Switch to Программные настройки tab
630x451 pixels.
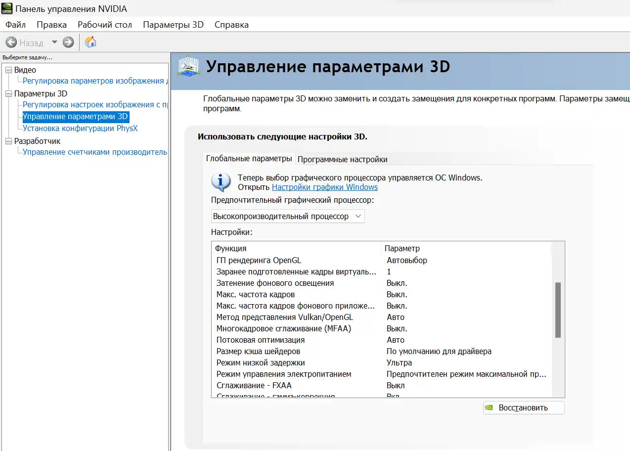pos(342,159)
